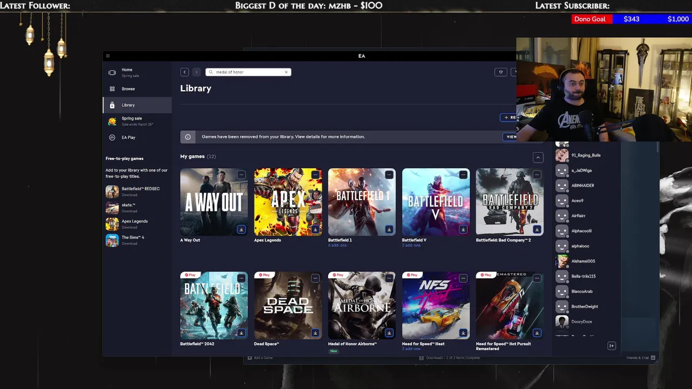The image size is (692, 389).
Task: Download Battlefield V via tile icon
Action: tap(463, 230)
